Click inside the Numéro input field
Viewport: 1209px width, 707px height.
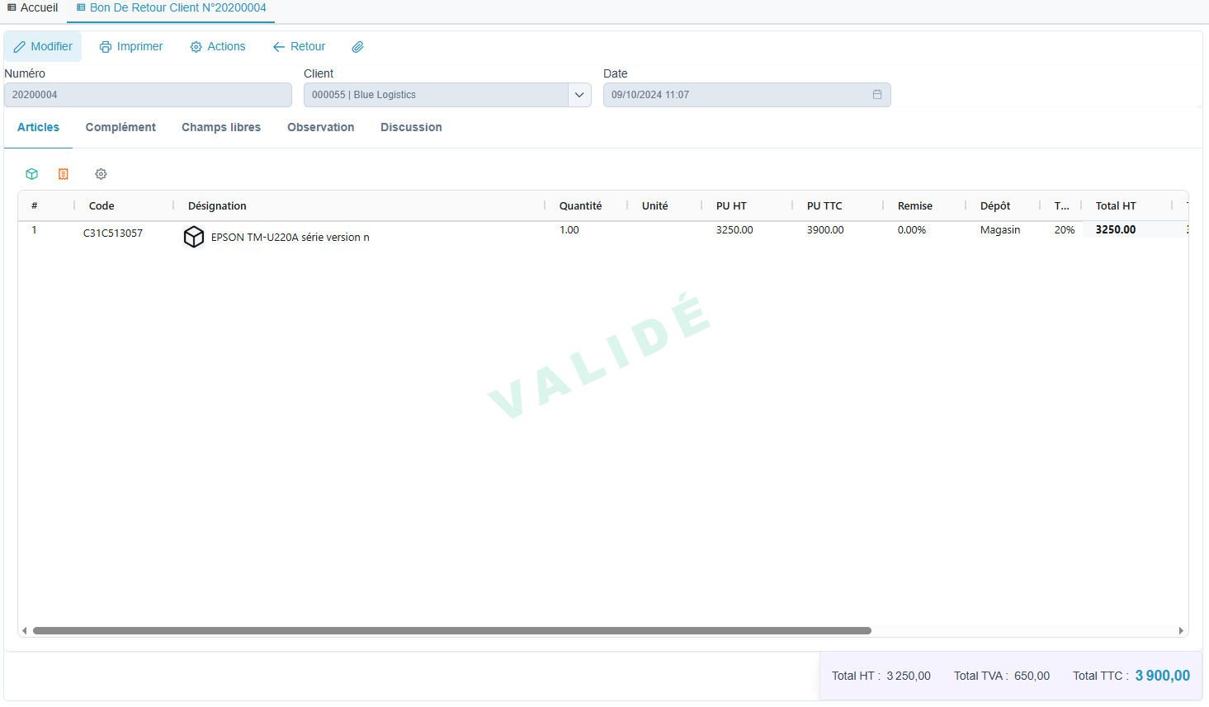(x=147, y=95)
